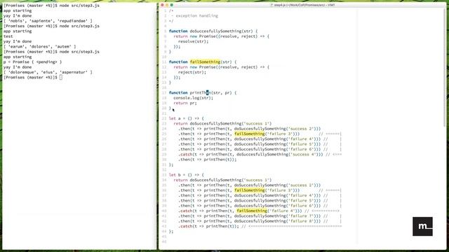Click the 'console.log(str);' line
Viewport: 449px width, 252px height.
[x=194, y=98]
